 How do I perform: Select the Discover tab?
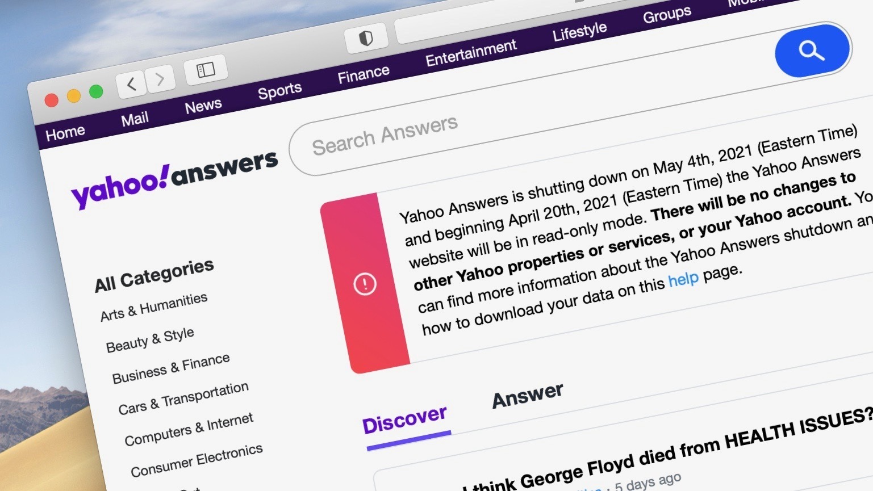point(406,419)
